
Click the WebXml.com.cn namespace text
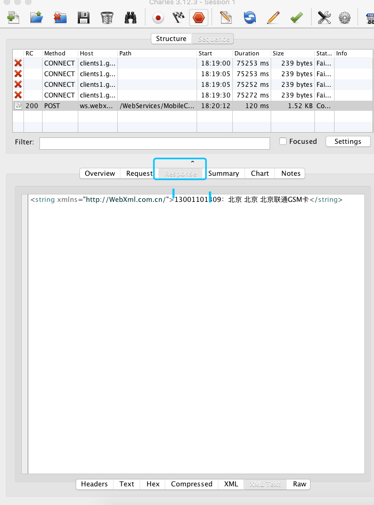pos(126,200)
